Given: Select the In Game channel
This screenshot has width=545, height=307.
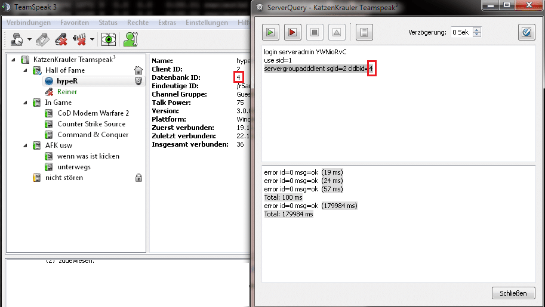Looking at the screenshot, I should pyautogui.click(x=58, y=103).
